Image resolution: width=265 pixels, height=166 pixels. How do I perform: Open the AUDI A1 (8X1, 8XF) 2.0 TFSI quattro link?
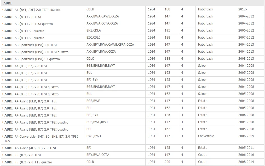(32, 10)
